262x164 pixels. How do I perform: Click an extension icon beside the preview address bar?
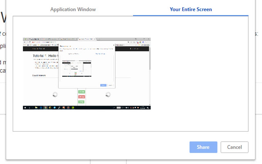pos(140,42)
